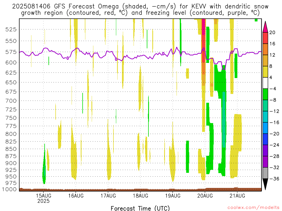Image resolution: width=282 pixels, height=211 pixels.
Task: Click the colorbar value label 12
Action: click(x=272, y=55)
